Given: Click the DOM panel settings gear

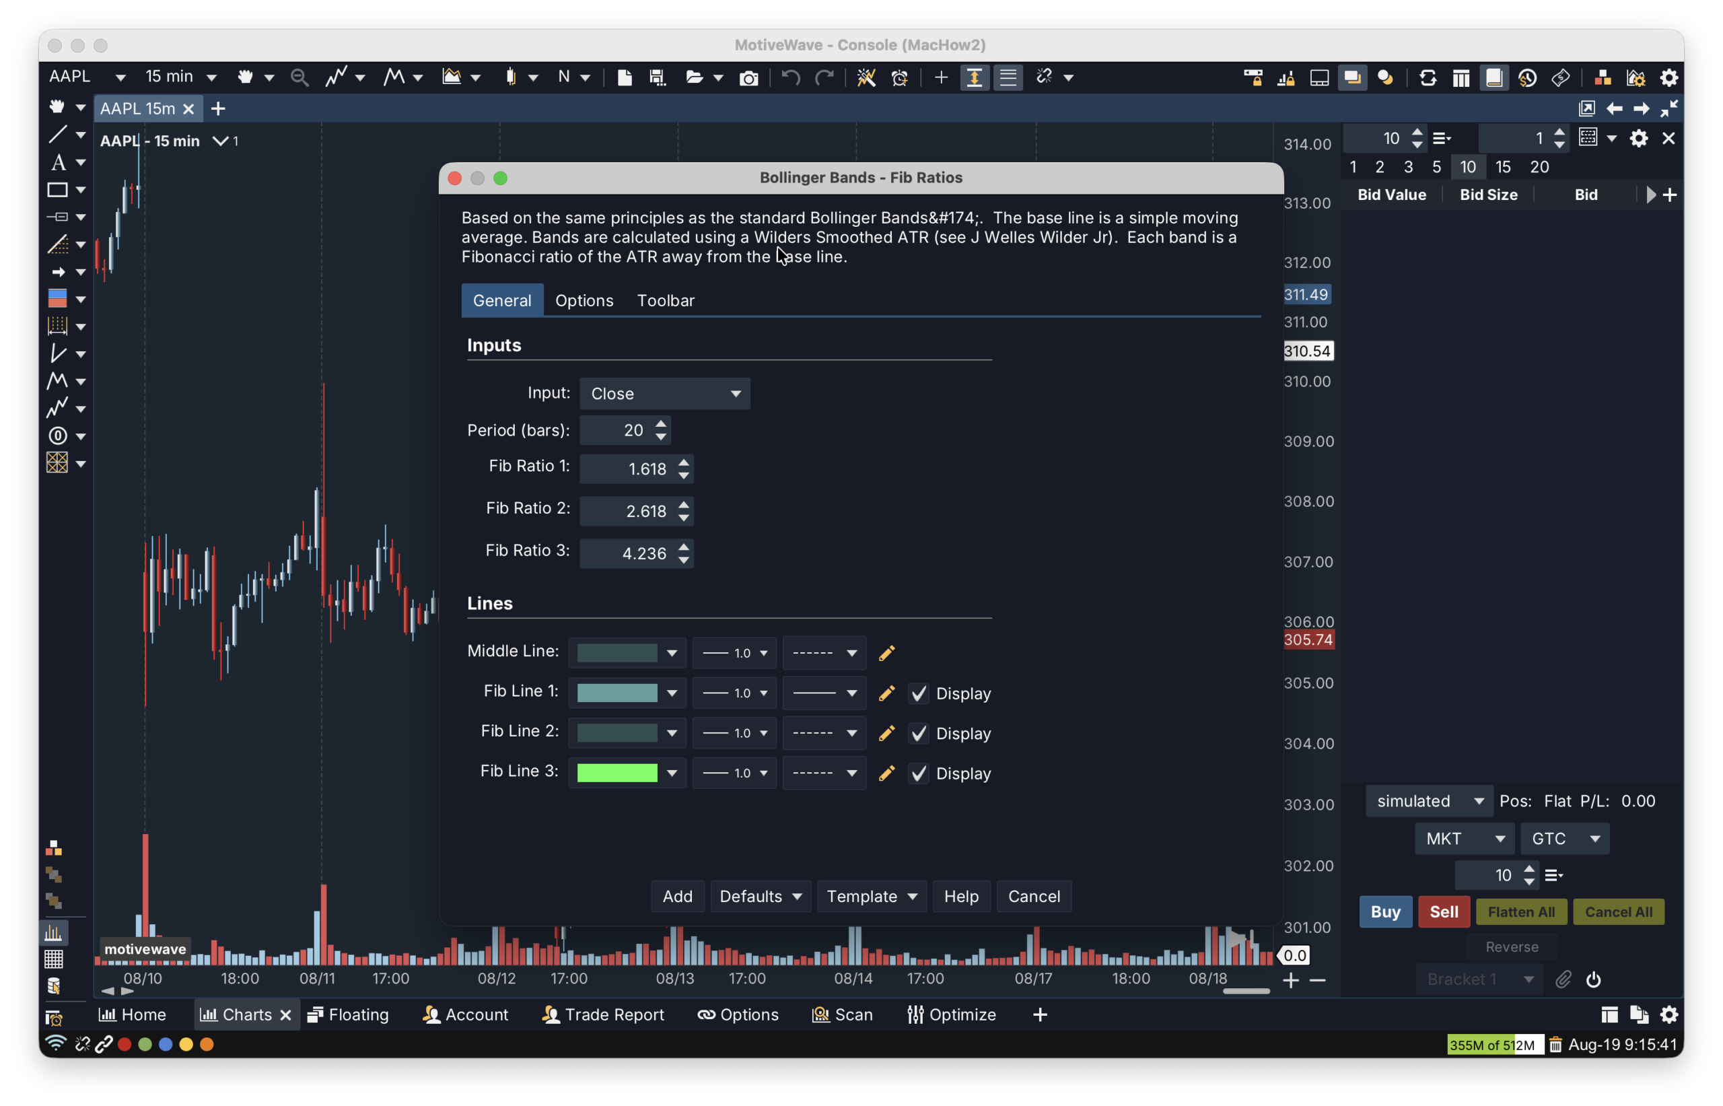Looking at the screenshot, I should (x=1638, y=138).
